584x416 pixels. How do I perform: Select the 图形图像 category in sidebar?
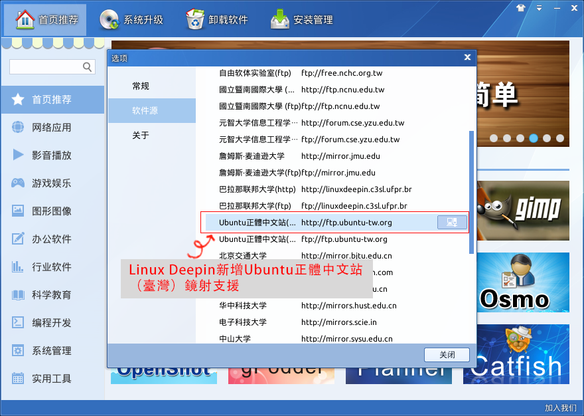coord(52,211)
